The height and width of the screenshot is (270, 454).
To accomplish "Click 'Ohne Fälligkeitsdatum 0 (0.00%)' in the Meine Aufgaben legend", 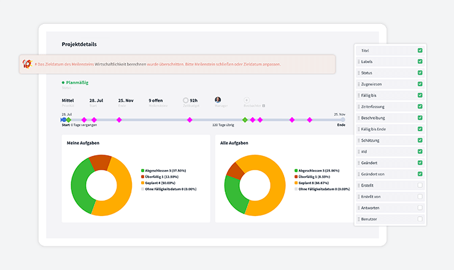I will [x=171, y=189].
